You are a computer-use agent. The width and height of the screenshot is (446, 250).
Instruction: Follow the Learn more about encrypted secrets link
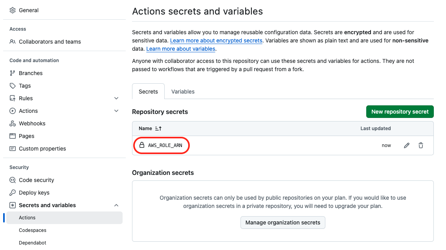coord(216,40)
